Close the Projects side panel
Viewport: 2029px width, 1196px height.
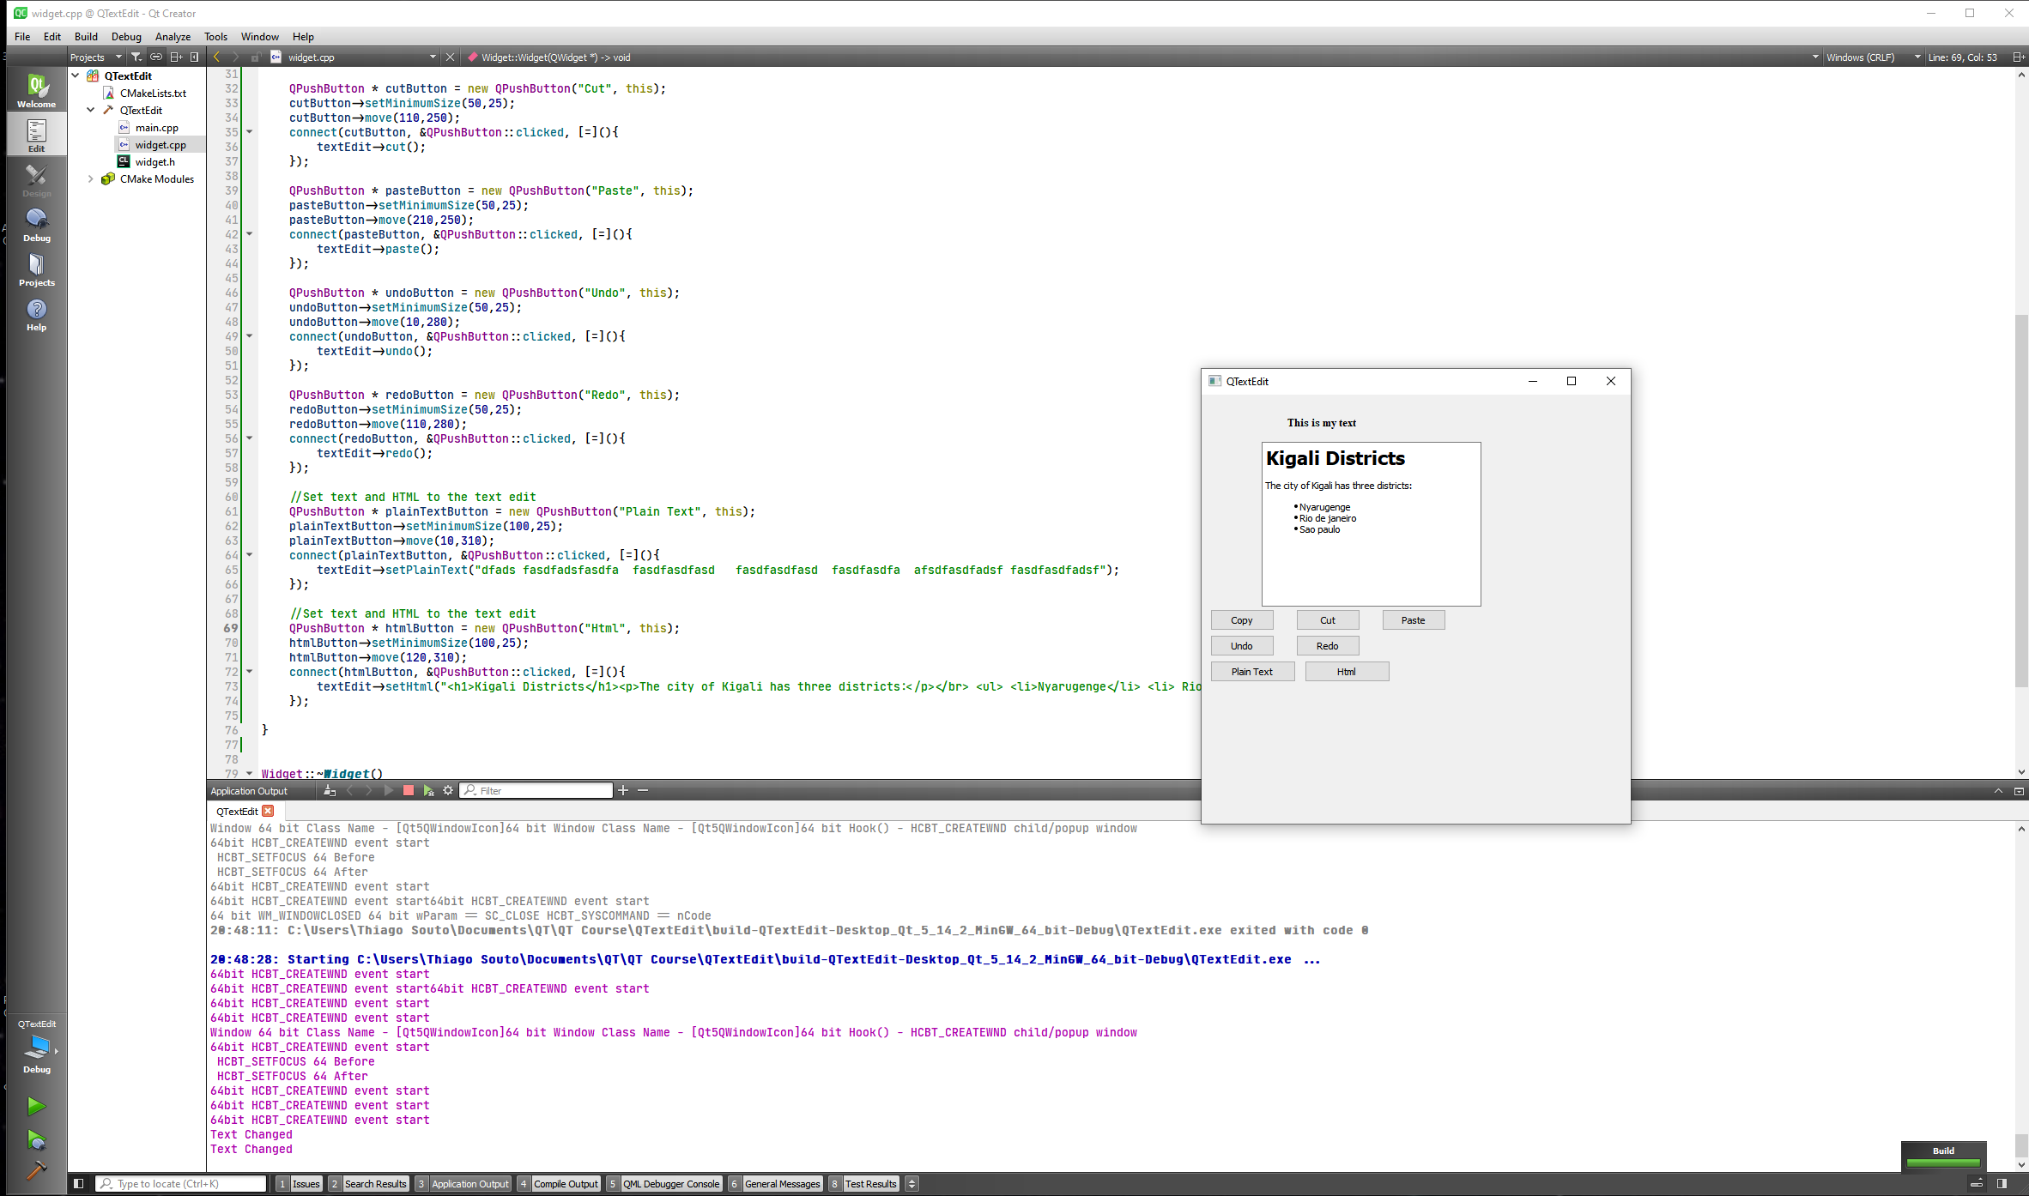click(195, 57)
